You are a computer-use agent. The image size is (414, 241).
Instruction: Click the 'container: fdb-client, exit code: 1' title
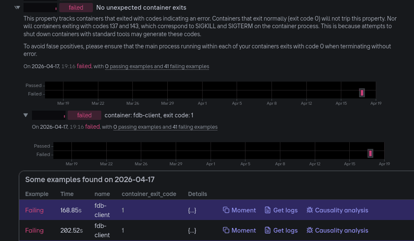click(x=149, y=115)
